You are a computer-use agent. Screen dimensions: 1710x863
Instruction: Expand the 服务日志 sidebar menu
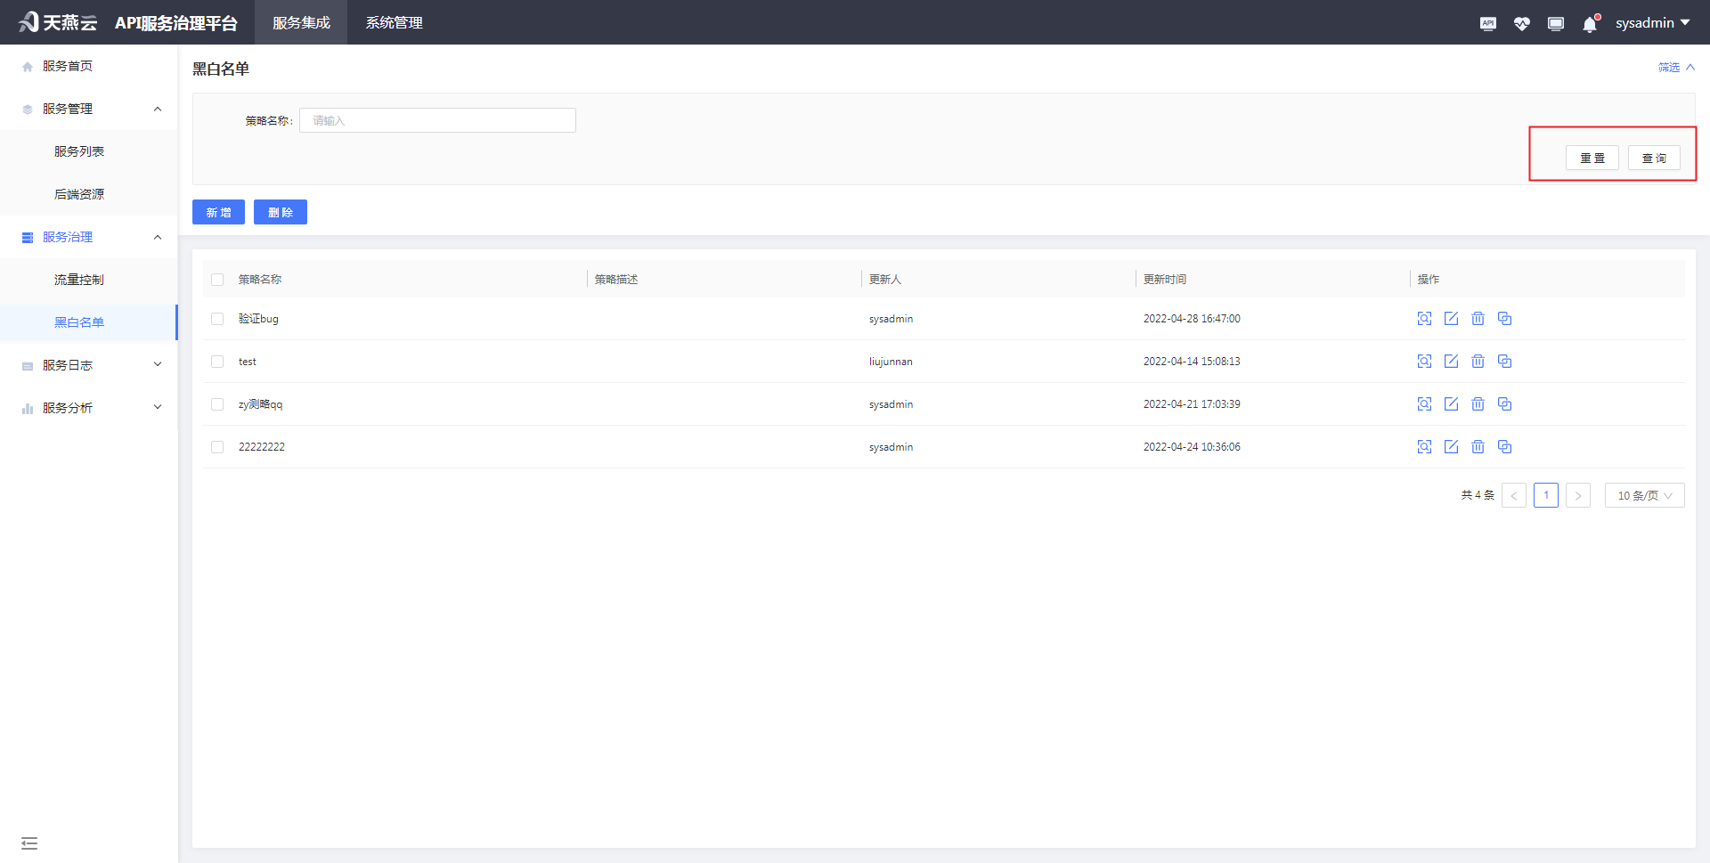coord(89,365)
